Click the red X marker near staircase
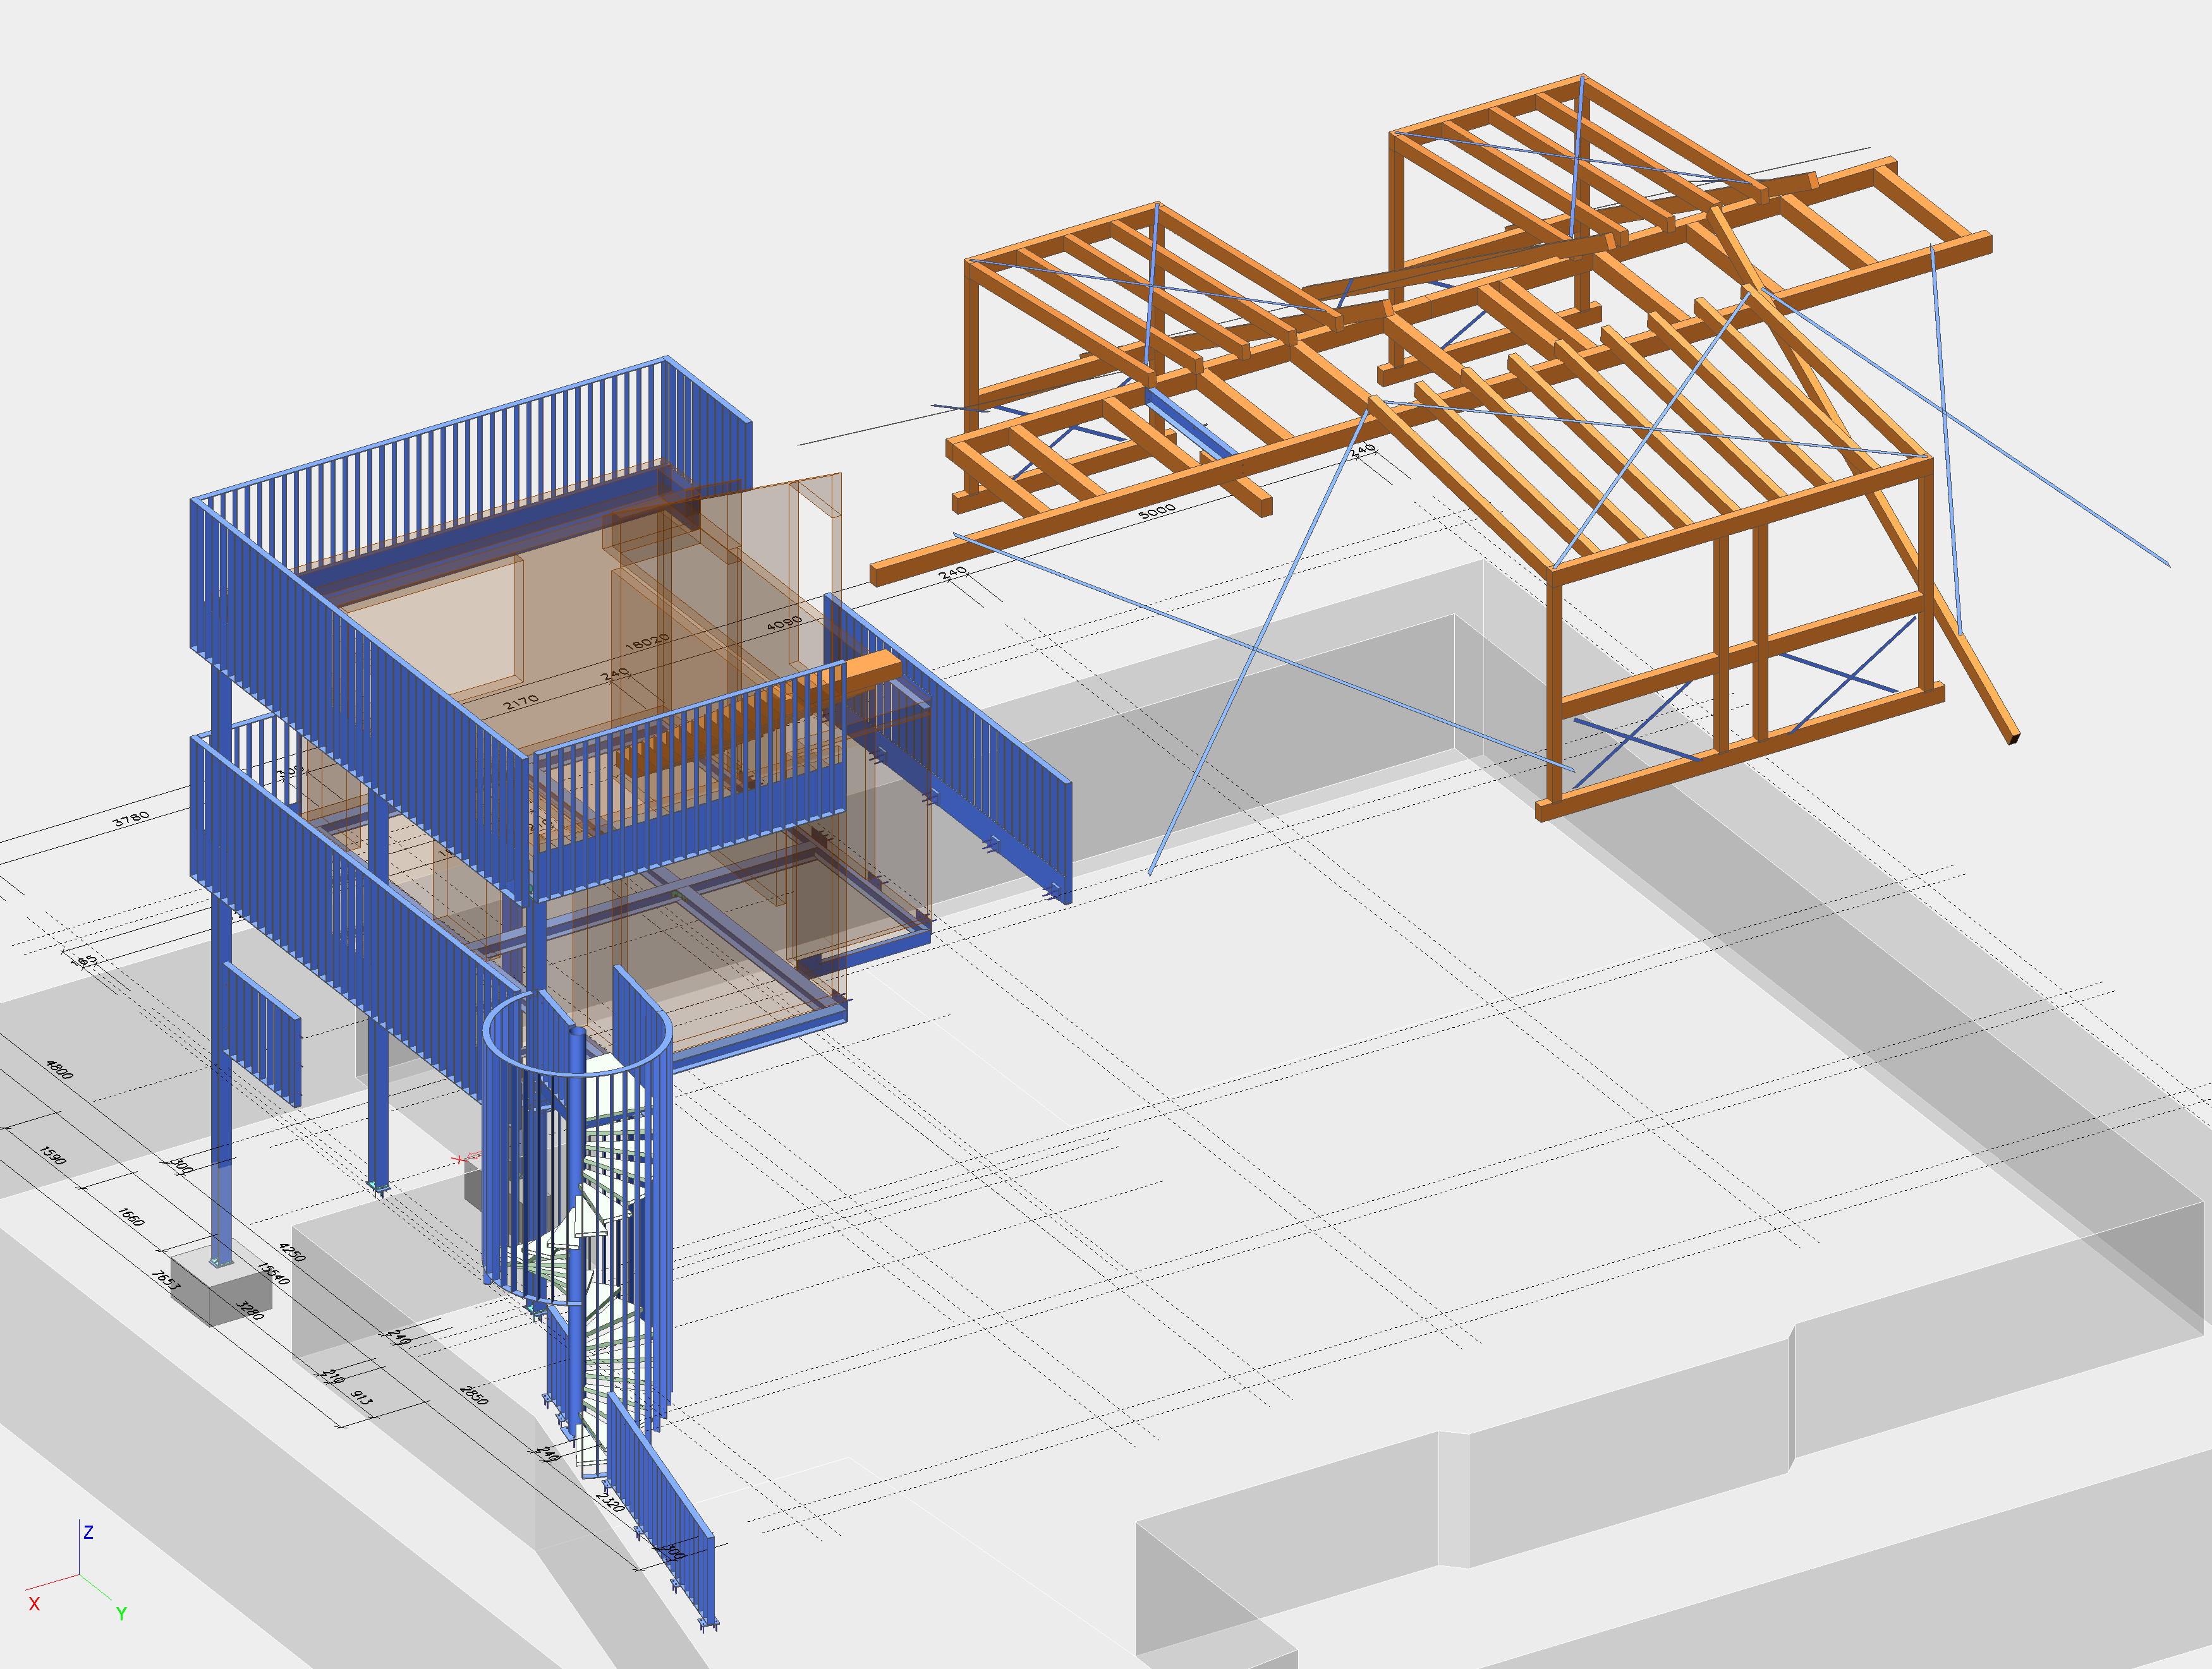The height and width of the screenshot is (1669, 2212). pos(460,1159)
